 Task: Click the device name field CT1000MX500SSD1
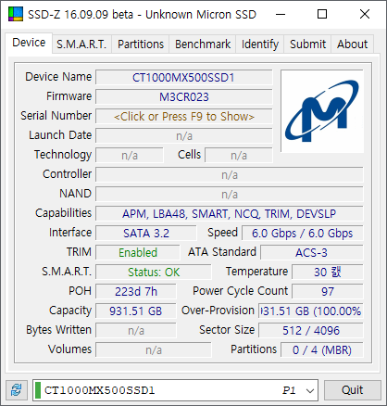[x=184, y=78]
